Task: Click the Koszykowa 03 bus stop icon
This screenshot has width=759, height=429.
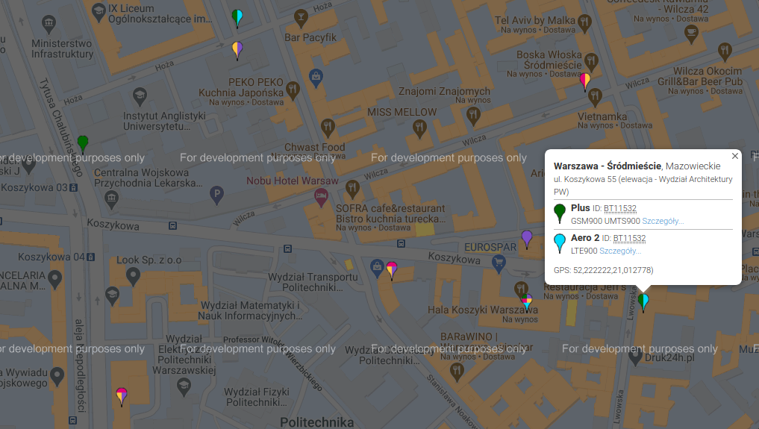Action: pos(74,187)
